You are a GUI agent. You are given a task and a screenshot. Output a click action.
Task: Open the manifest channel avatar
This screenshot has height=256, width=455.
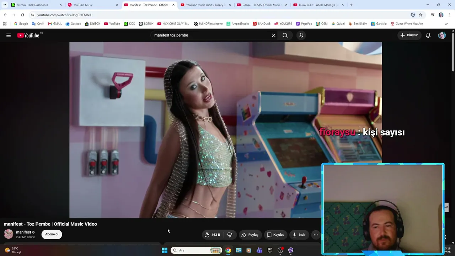(x=9, y=234)
